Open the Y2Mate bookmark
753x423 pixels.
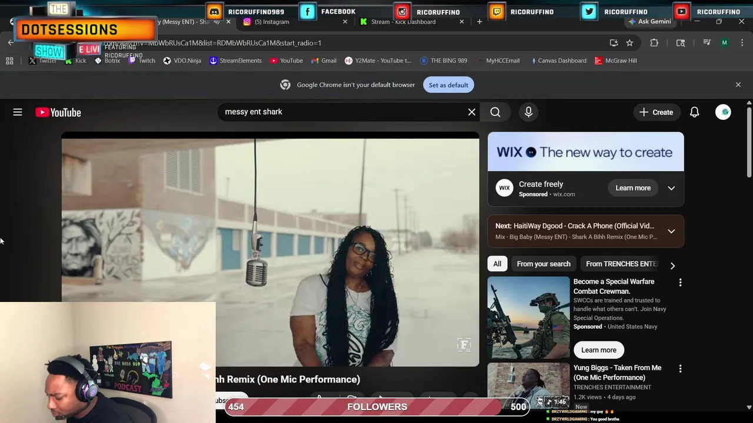pyautogui.click(x=378, y=61)
